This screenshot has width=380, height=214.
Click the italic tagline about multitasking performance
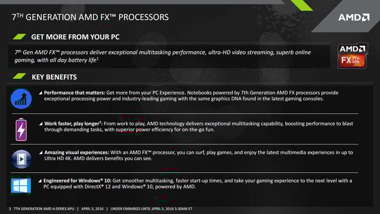click(x=163, y=56)
